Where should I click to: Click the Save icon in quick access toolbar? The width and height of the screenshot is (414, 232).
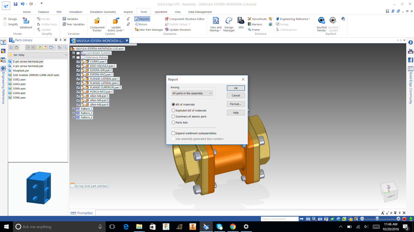pos(16,4)
